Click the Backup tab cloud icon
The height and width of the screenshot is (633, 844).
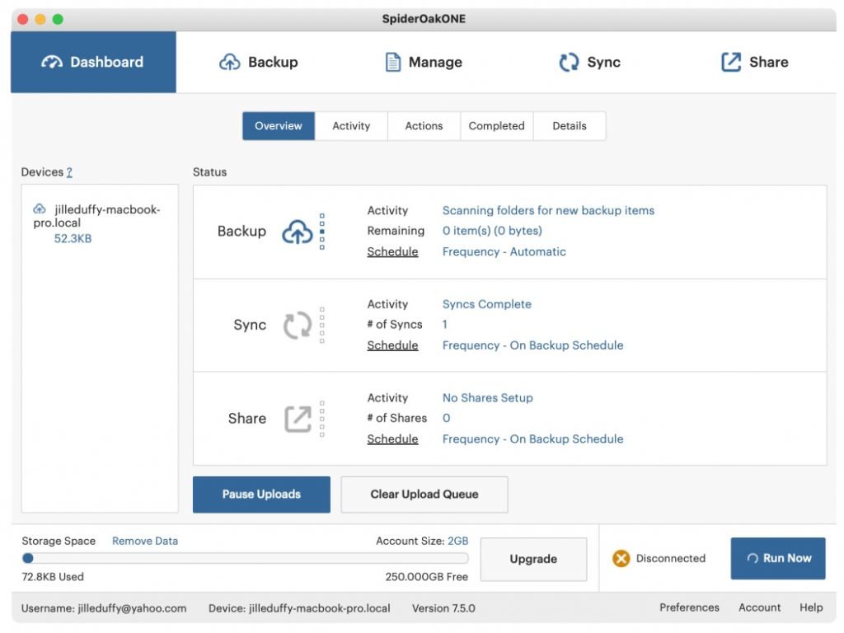point(230,63)
